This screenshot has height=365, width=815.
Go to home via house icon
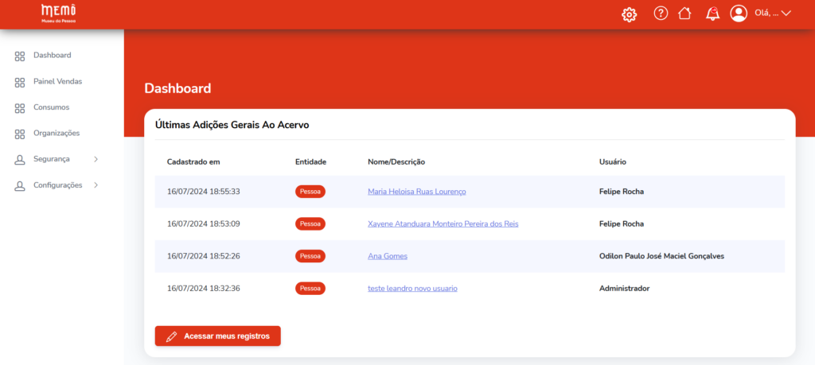(684, 14)
